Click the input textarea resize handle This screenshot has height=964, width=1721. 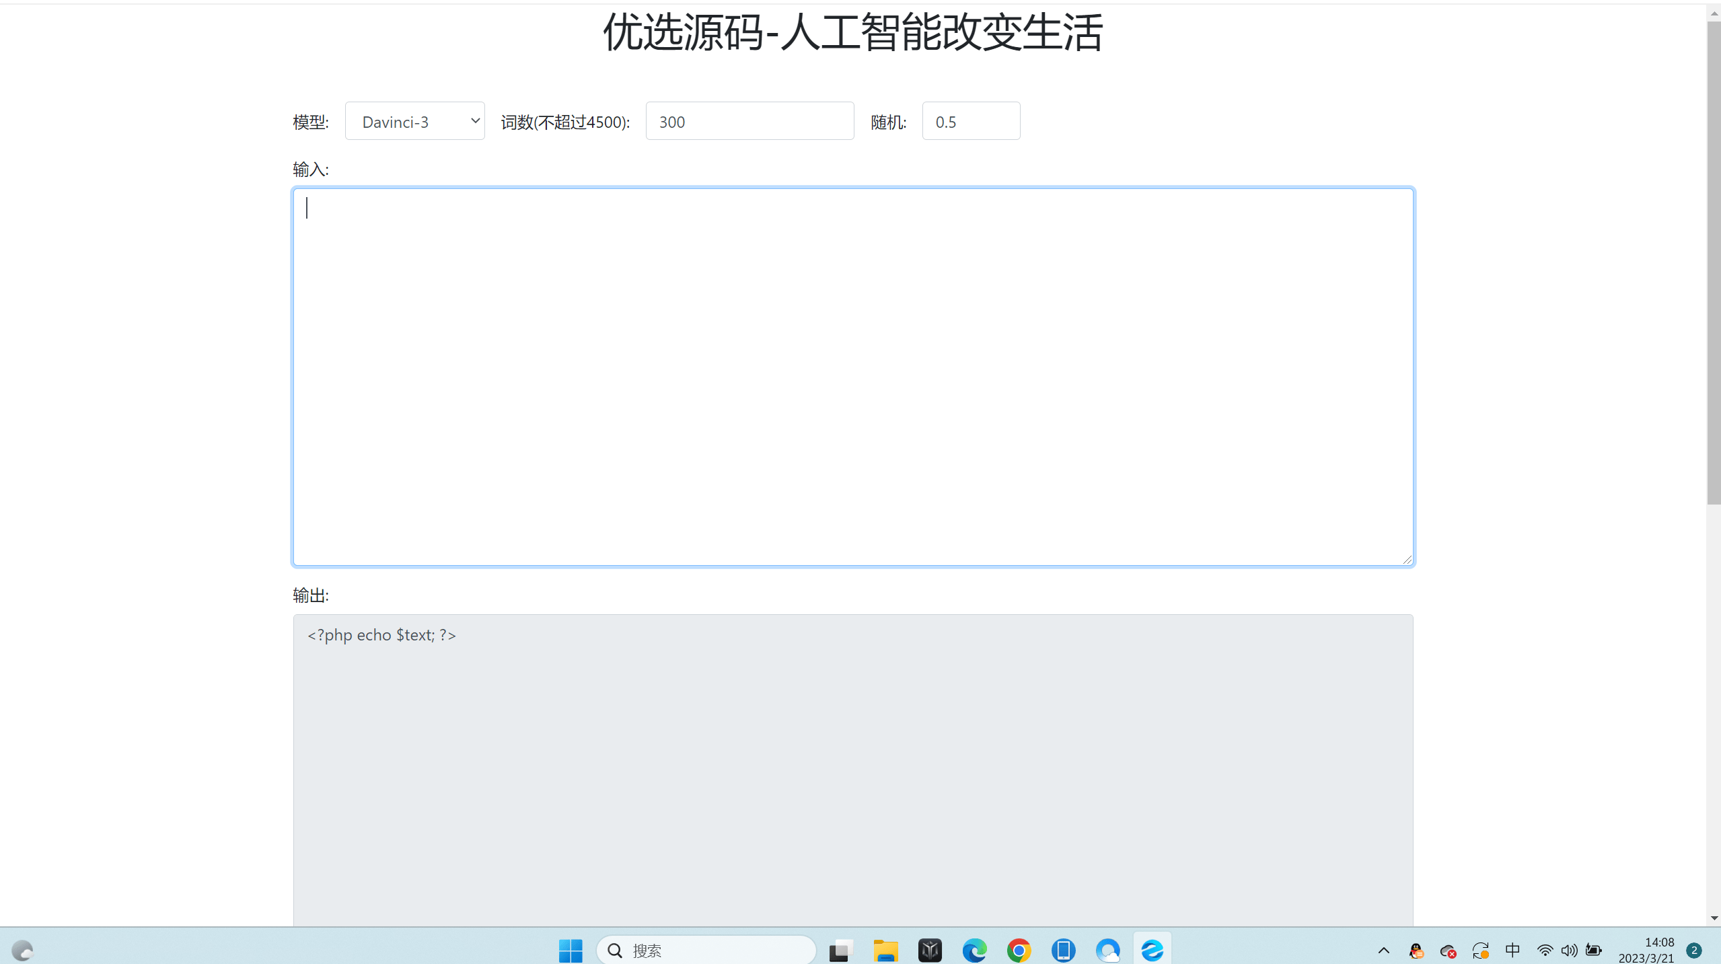1407,559
